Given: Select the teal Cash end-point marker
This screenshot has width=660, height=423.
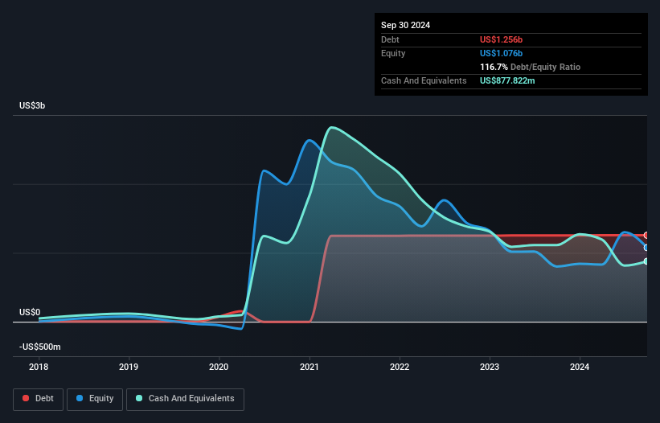Looking at the screenshot, I should [x=646, y=261].
